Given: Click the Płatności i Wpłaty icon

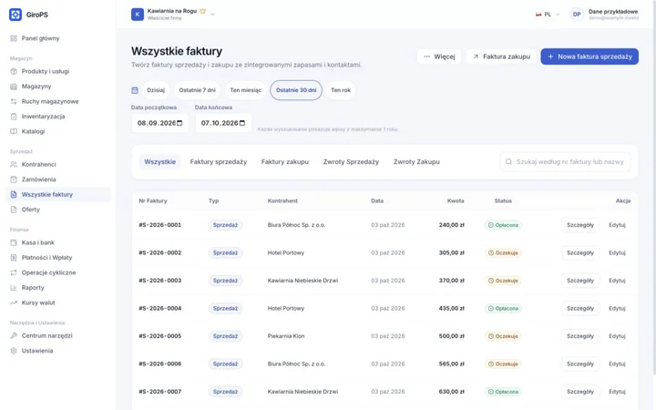Looking at the screenshot, I should pos(14,258).
